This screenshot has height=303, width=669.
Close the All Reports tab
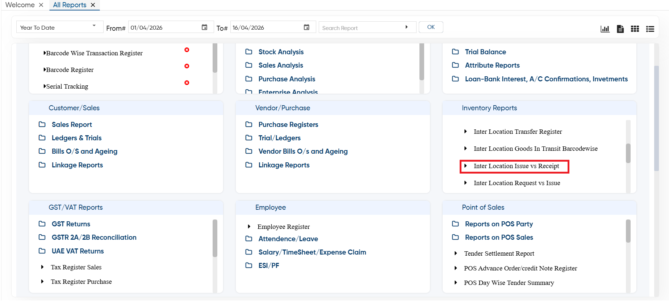point(93,5)
